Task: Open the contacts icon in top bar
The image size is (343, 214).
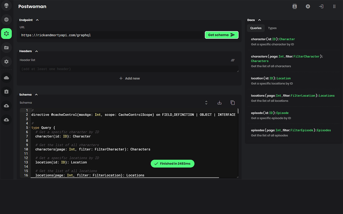Action: coord(295,6)
